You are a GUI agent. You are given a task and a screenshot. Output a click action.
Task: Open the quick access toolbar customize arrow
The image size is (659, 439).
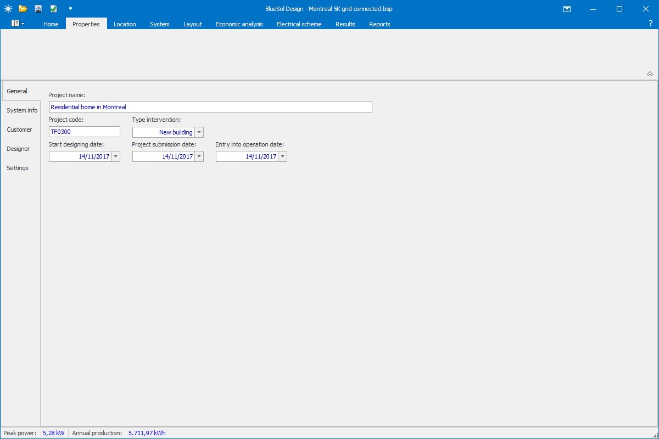(x=70, y=9)
